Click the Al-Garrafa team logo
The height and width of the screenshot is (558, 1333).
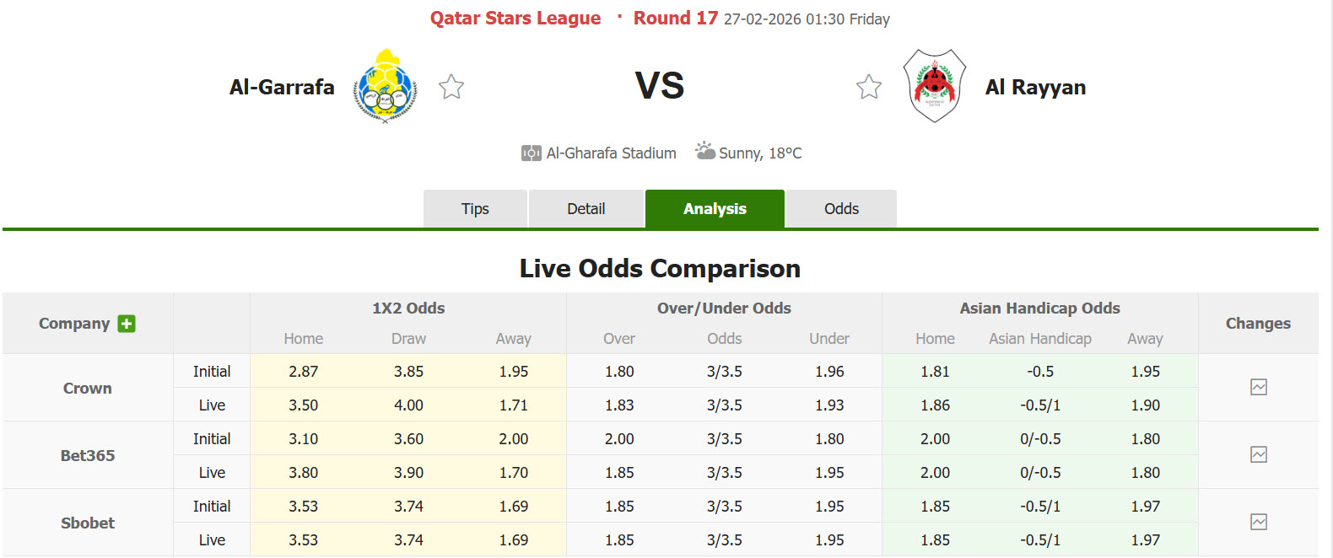386,86
